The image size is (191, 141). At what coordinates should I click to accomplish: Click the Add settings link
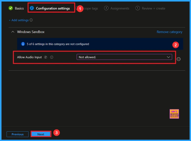19,20
